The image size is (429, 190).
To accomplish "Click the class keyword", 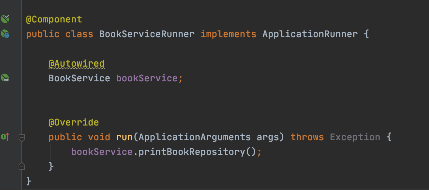I will tap(79, 34).
